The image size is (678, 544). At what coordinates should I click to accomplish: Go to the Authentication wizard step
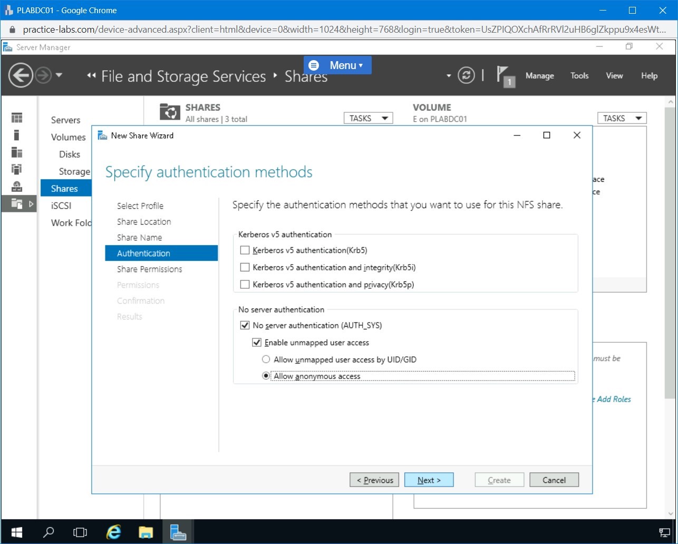click(x=161, y=253)
